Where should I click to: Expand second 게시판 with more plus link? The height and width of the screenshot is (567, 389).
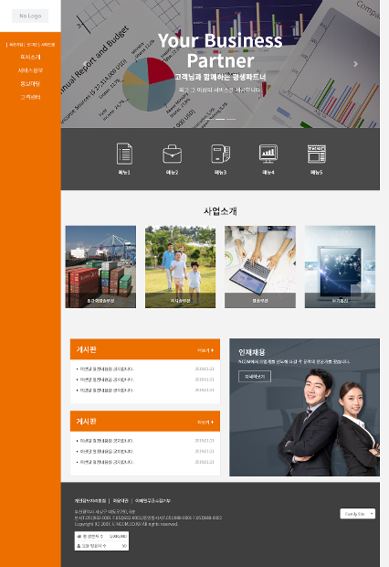point(205,422)
